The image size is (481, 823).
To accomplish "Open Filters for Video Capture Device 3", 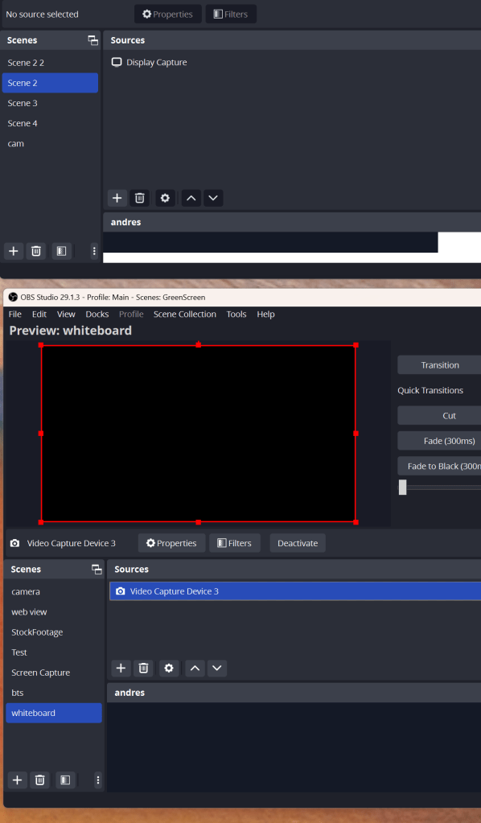I will click(x=235, y=543).
